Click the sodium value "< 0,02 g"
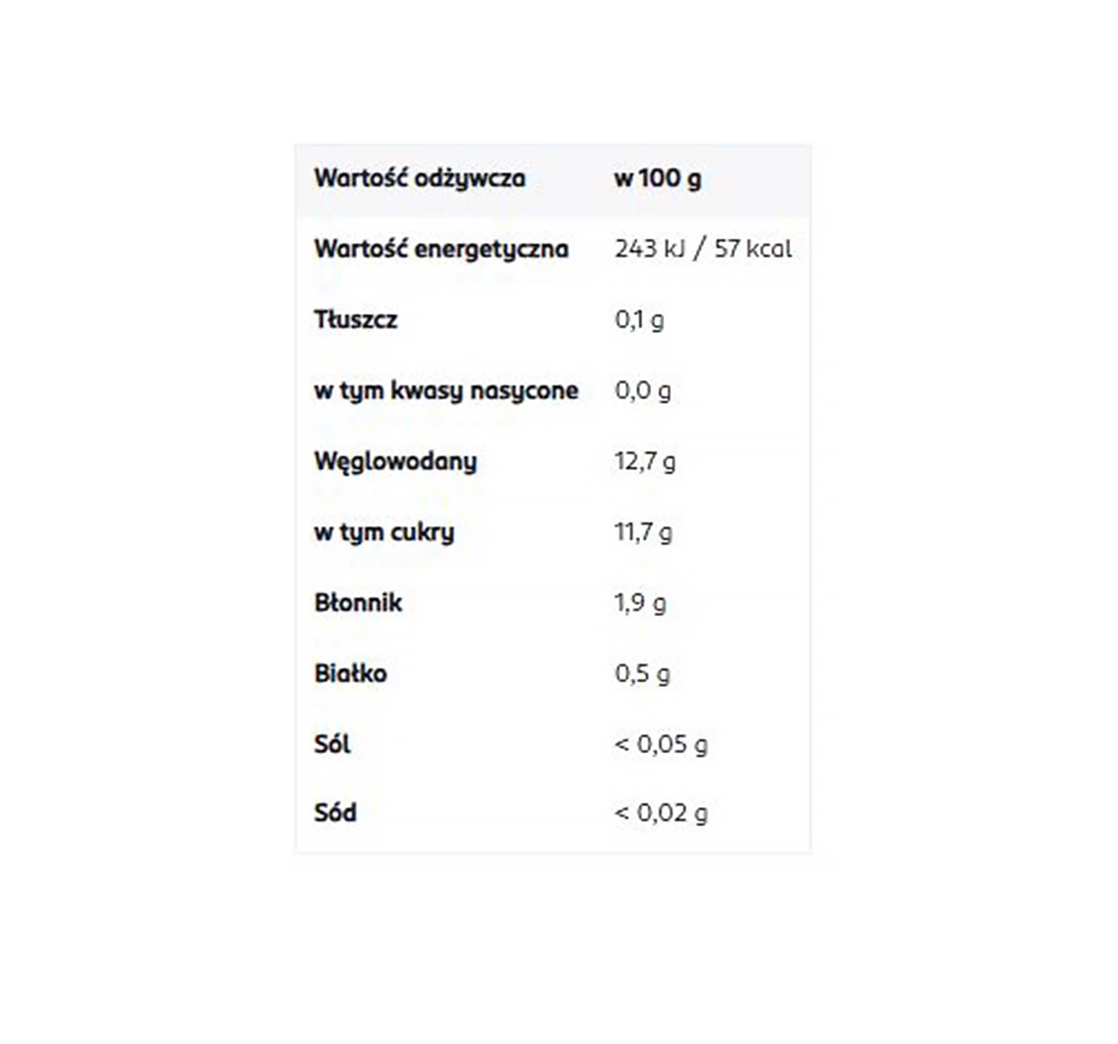The height and width of the screenshot is (1044, 1118). [661, 813]
